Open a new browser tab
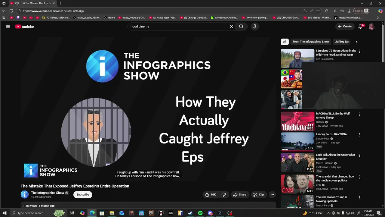The height and width of the screenshot is (217, 385). [x=60, y=3]
